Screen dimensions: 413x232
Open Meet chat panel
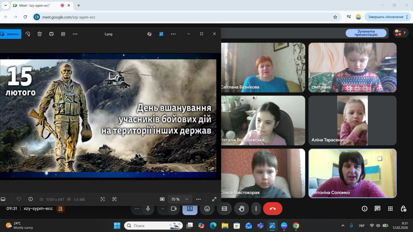[377, 209]
